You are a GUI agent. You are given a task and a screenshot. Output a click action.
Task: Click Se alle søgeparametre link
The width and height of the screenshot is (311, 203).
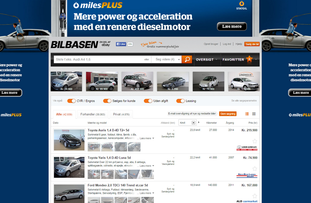coord(244,101)
